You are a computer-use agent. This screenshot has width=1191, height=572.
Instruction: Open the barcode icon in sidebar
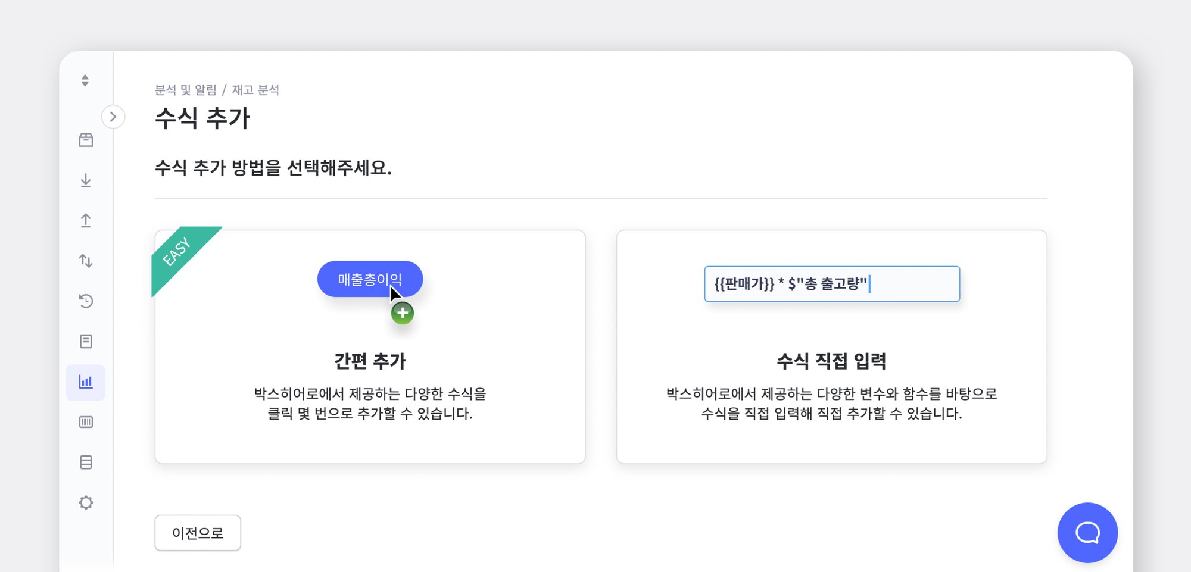(x=86, y=422)
